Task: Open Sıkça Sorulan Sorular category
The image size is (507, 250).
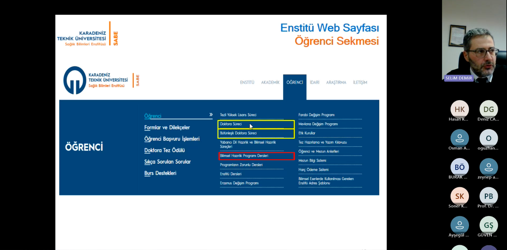Action: point(168,162)
